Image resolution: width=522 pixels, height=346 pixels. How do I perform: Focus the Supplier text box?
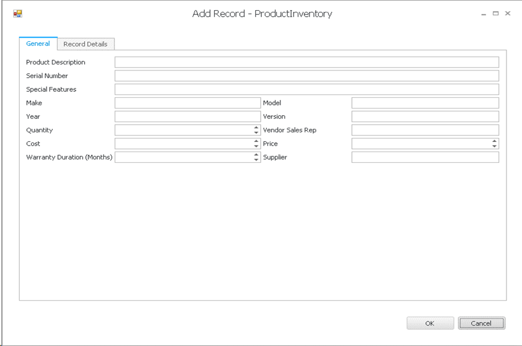(425, 157)
